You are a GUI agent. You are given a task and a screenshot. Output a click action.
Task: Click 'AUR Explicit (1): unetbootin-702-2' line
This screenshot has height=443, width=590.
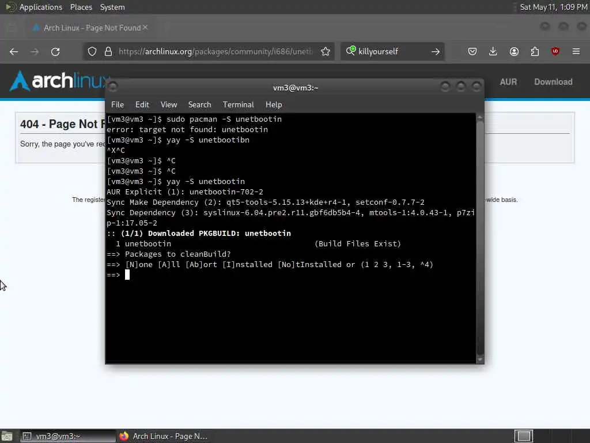pos(185,192)
